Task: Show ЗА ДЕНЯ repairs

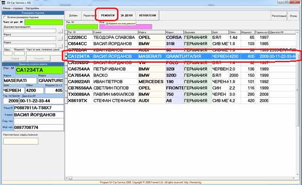Action: coord(126,16)
